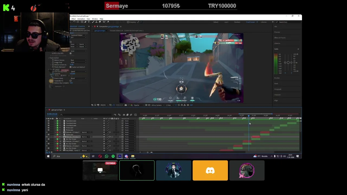Click the timeline zoom slider at bottom

(147, 152)
